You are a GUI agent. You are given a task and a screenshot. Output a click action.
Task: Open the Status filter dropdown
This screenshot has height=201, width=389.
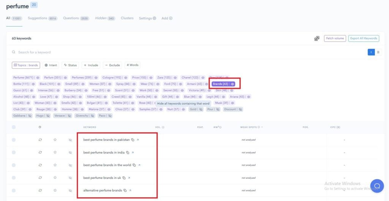70,65
